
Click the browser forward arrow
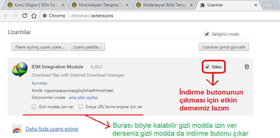(x=15, y=16)
